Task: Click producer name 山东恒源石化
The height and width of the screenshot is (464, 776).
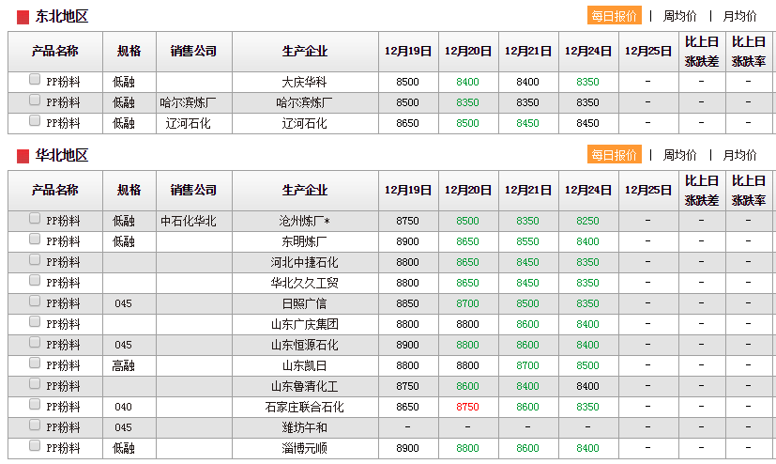Action: point(304,345)
